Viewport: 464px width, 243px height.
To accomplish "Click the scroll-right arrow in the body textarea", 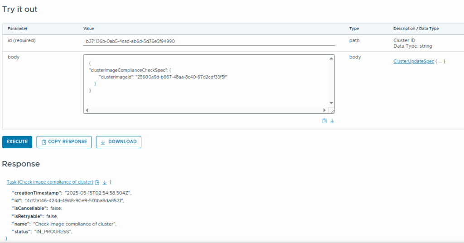I will (324, 110).
